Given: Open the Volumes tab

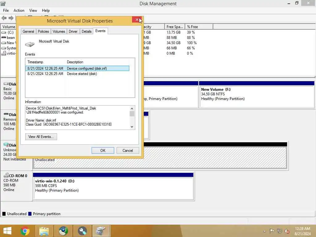Looking at the screenshot, I should click(59, 31).
